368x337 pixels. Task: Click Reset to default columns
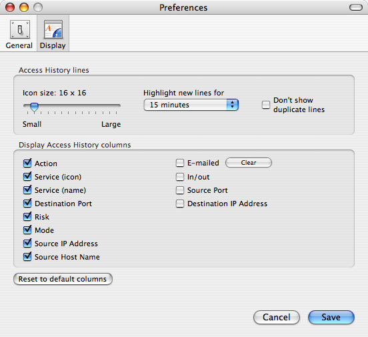[63, 279]
